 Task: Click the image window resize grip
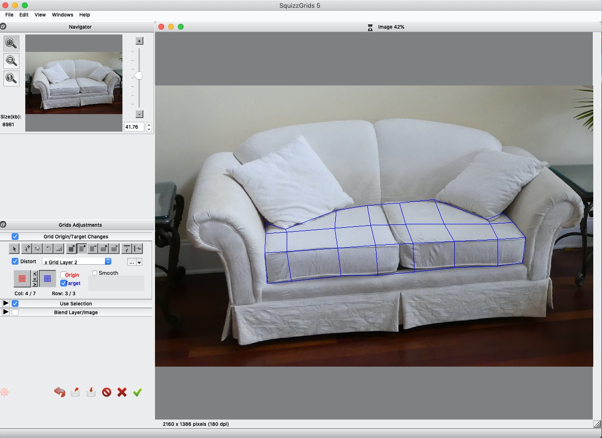[597, 424]
